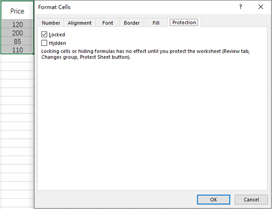Open the Alignment tab
This screenshot has height=209, width=272.
(80, 23)
